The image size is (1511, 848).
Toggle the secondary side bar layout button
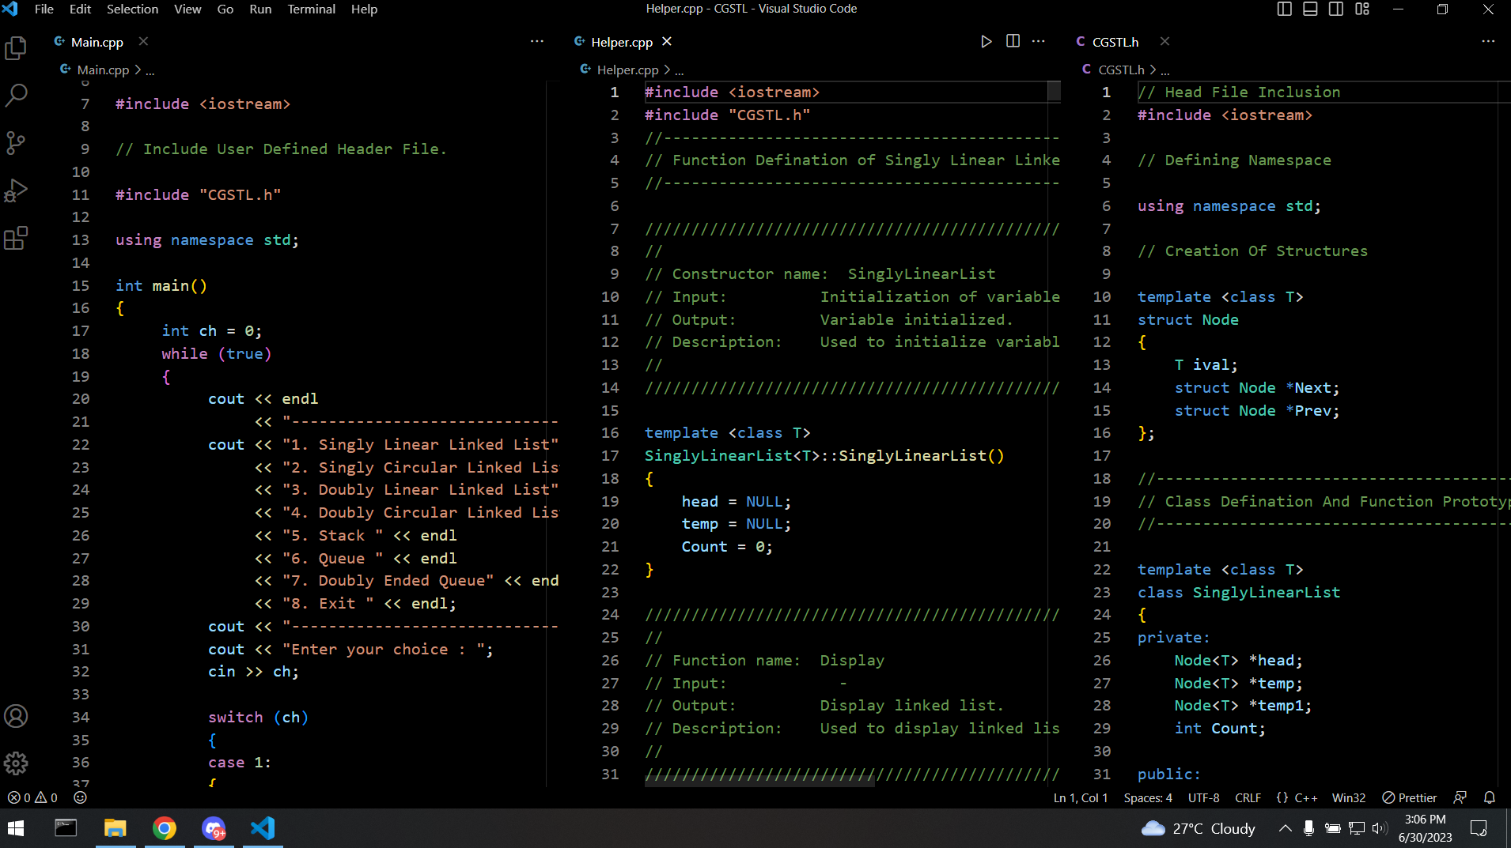[1336, 9]
